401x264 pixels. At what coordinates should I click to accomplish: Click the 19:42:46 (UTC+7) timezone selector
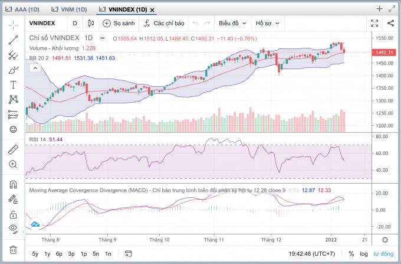coord(311,254)
